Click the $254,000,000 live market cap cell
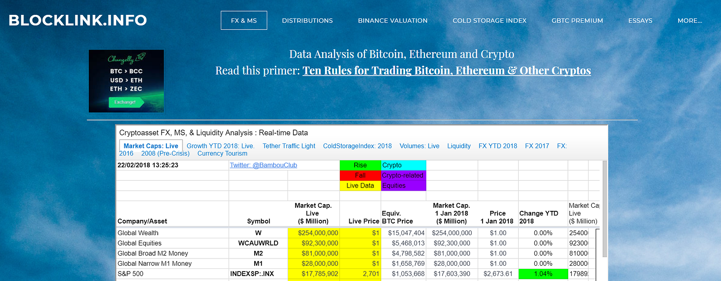 tap(314, 233)
